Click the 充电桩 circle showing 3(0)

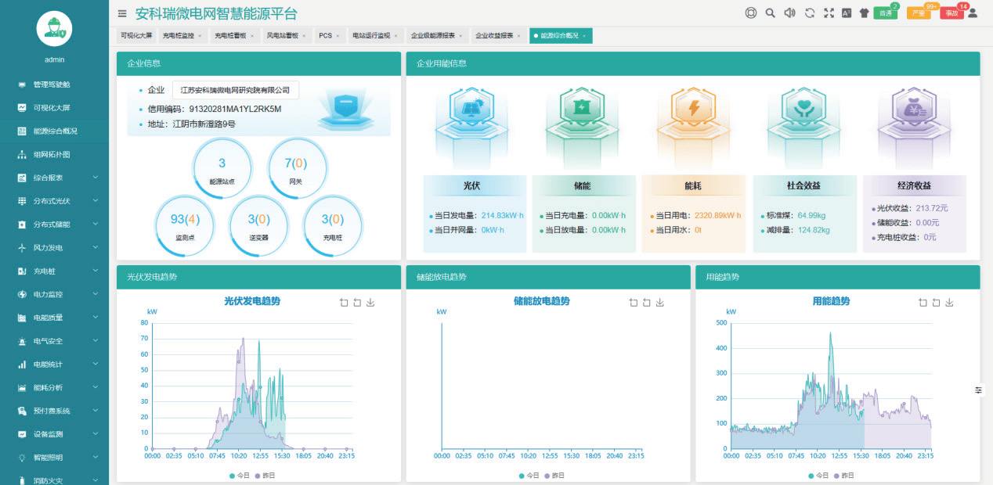332,225
